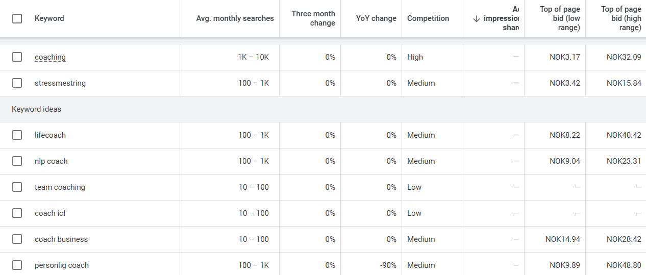Sort table by YoY change column
The image size is (646, 275).
point(376,18)
